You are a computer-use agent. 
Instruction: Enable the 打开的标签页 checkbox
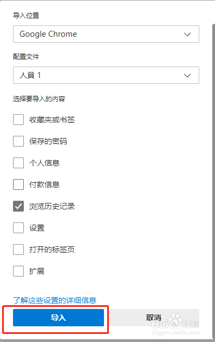[18, 249]
